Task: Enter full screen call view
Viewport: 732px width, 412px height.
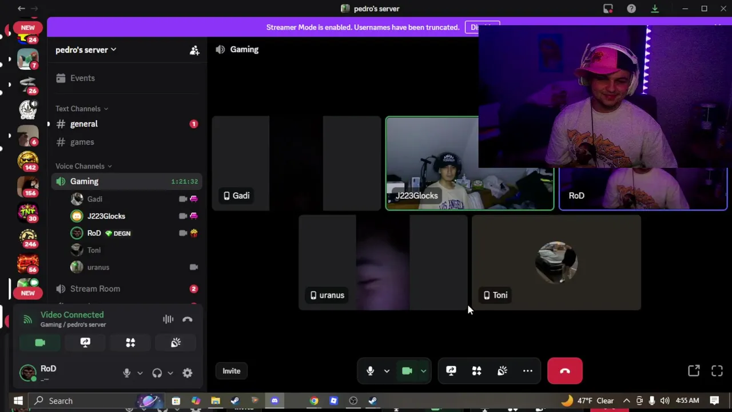Action: tap(717, 371)
